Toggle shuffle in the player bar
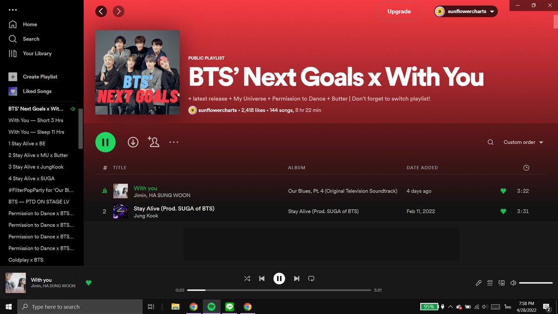Screen dimensions: 558x314 point(247,278)
